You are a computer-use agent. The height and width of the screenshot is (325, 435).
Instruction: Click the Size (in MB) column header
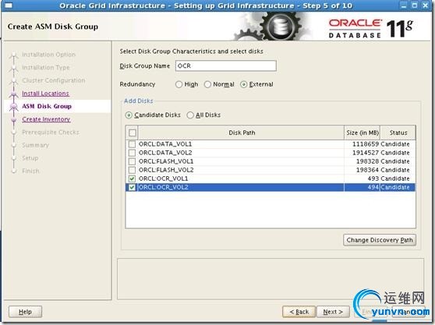click(362, 132)
